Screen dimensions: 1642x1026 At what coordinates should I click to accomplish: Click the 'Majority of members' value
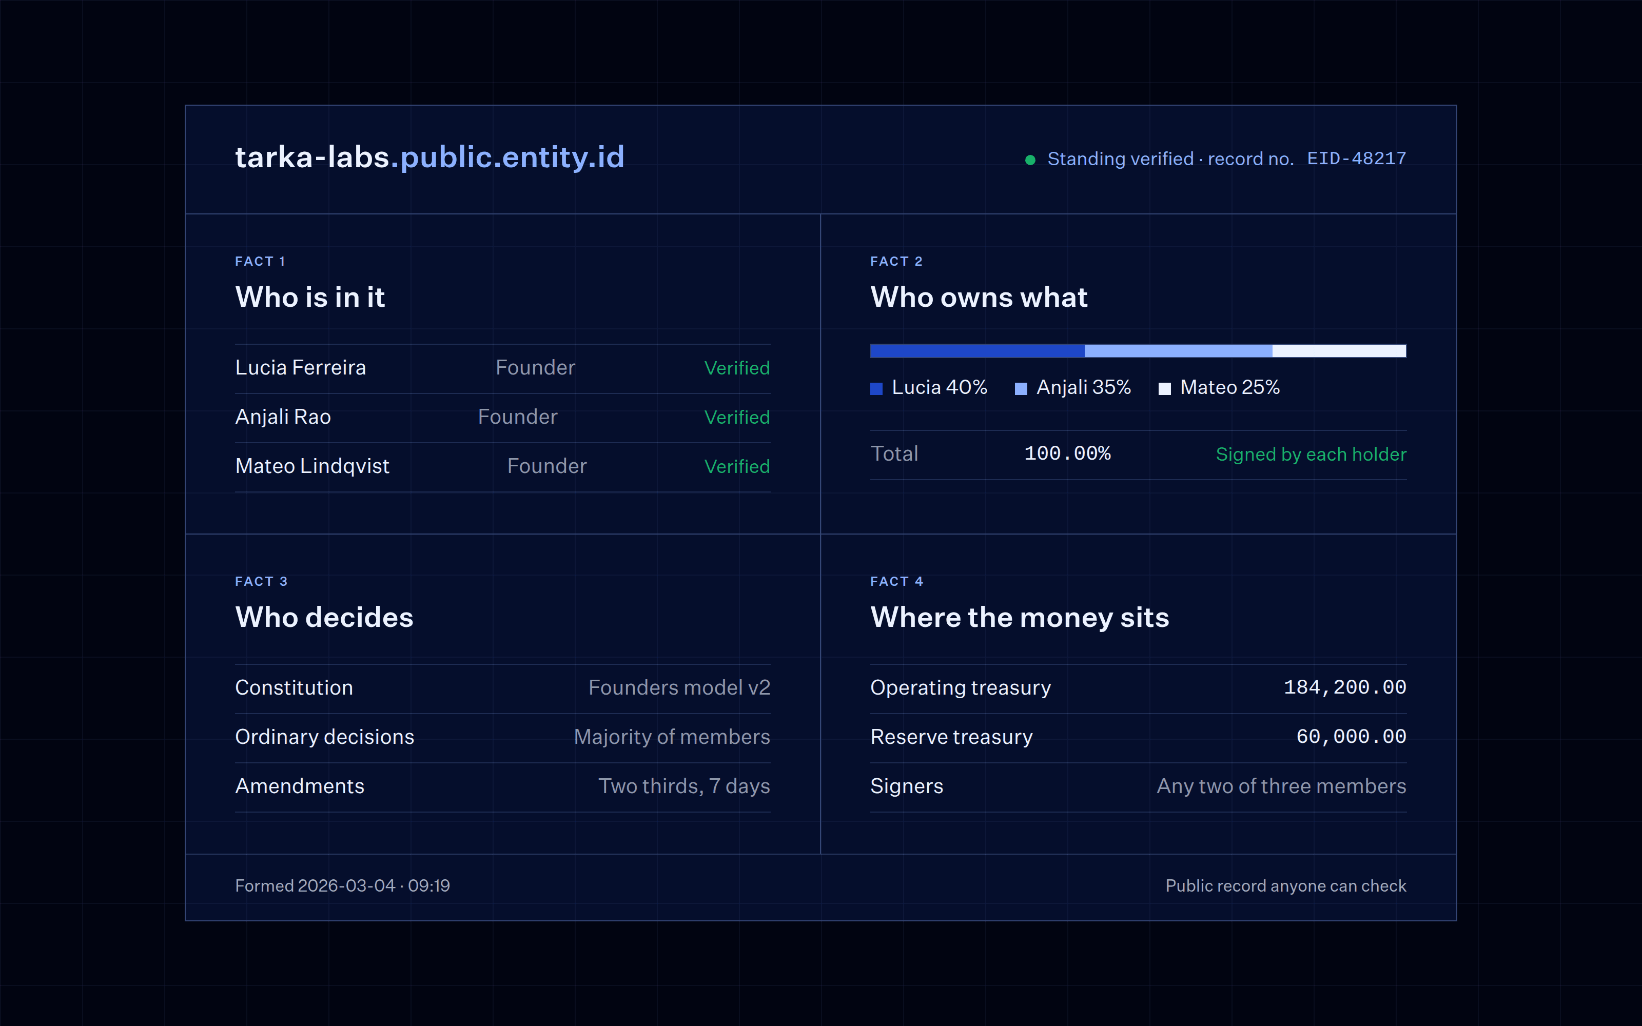pyautogui.click(x=672, y=737)
